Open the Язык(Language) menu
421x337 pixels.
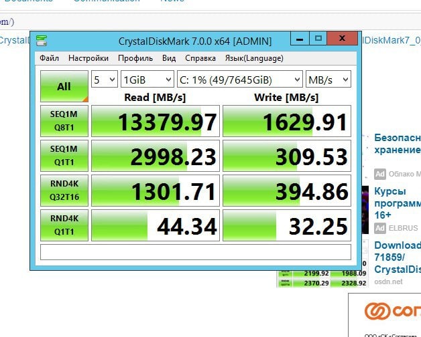point(254,58)
